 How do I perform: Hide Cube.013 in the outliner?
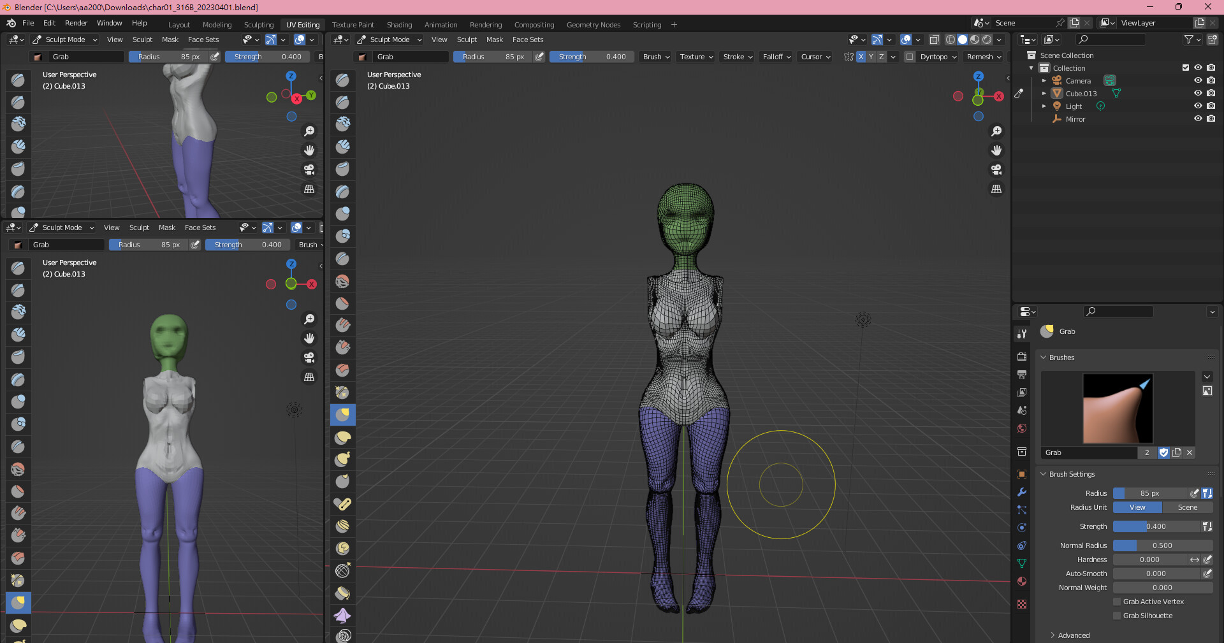1198,93
